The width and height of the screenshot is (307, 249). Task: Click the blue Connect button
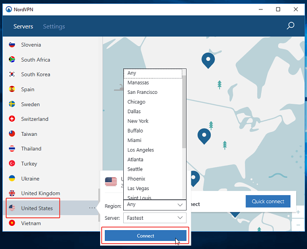click(x=145, y=236)
